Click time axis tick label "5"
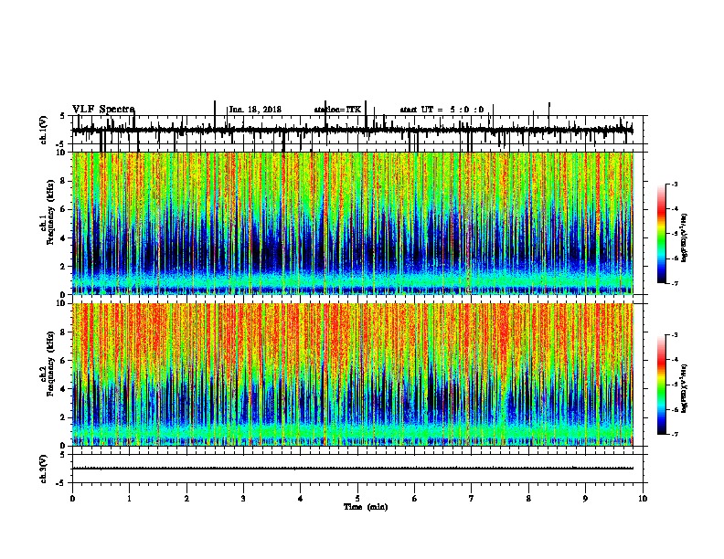Screen dimensions: 724x559 click(357, 499)
